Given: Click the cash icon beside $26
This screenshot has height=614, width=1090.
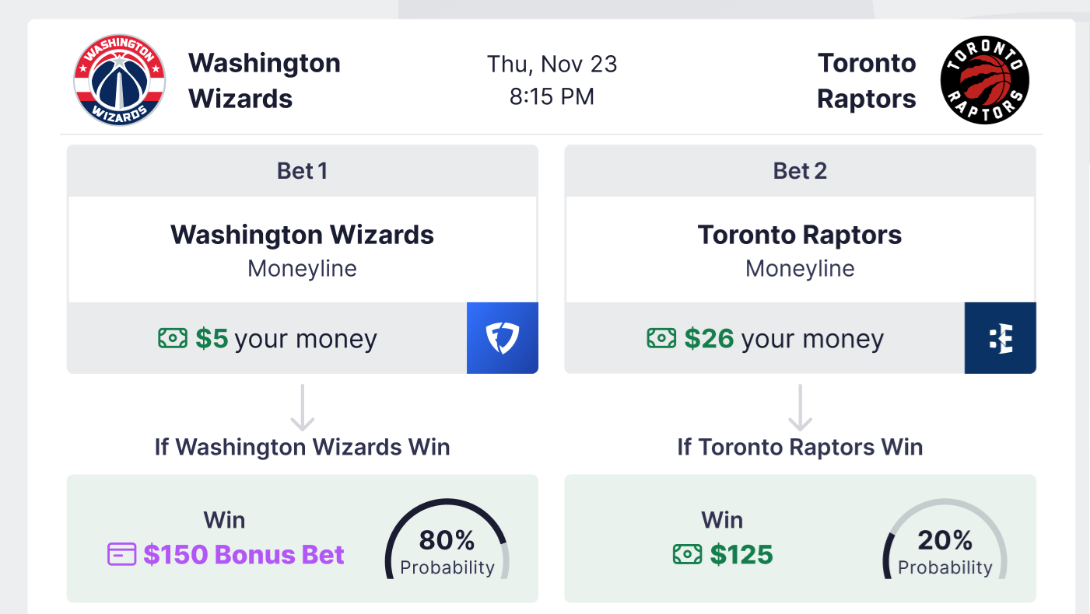Looking at the screenshot, I should click(661, 338).
